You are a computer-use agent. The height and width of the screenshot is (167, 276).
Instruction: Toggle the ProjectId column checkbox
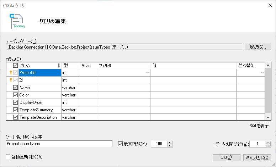[x=16, y=72]
